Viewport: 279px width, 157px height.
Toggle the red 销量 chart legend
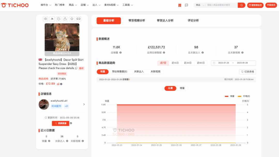pyautogui.click(x=230, y=96)
